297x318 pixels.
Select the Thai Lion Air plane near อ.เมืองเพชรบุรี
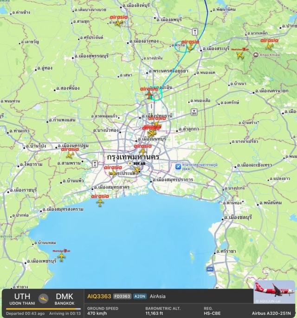pyautogui.click(x=61, y=257)
